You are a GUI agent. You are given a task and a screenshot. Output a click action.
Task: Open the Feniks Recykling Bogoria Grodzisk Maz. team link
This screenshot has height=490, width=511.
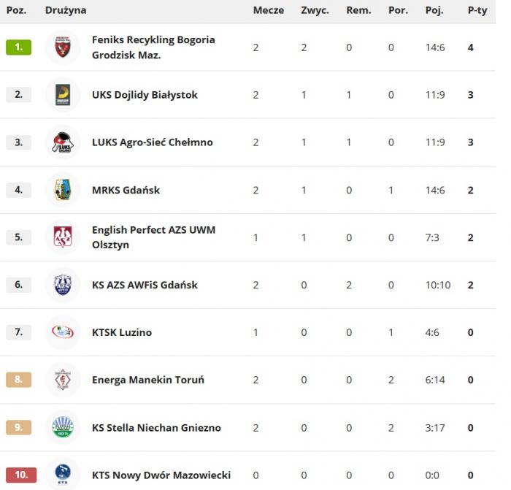tap(153, 47)
